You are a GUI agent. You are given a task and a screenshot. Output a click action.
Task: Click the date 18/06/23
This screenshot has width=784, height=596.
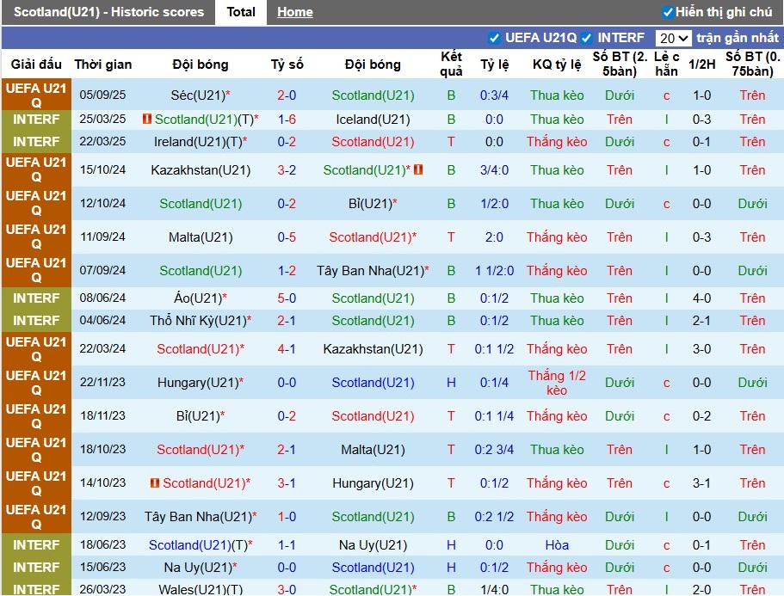pyautogui.click(x=103, y=544)
